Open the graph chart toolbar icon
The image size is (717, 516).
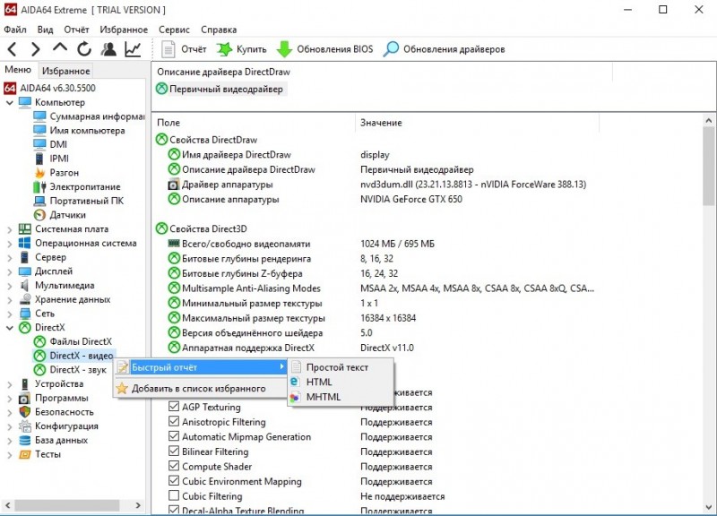click(x=133, y=49)
